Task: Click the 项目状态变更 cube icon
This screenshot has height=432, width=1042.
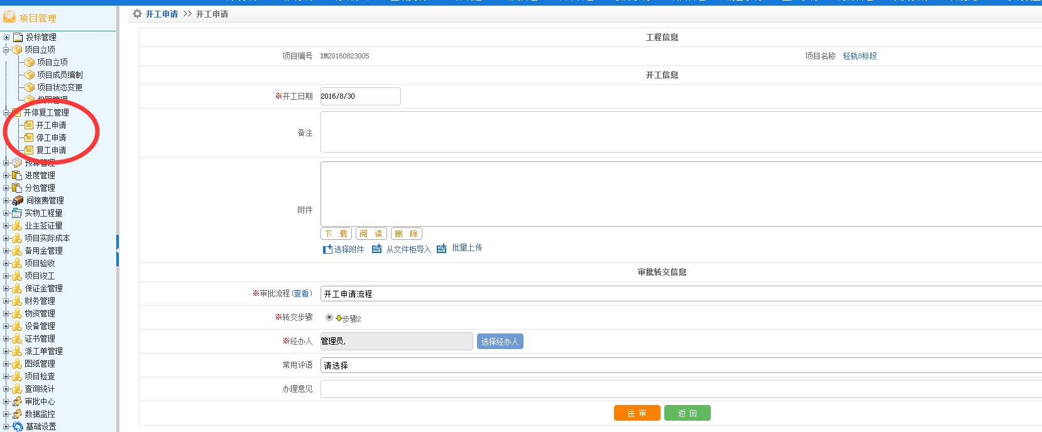Action: click(x=30, y=87)
